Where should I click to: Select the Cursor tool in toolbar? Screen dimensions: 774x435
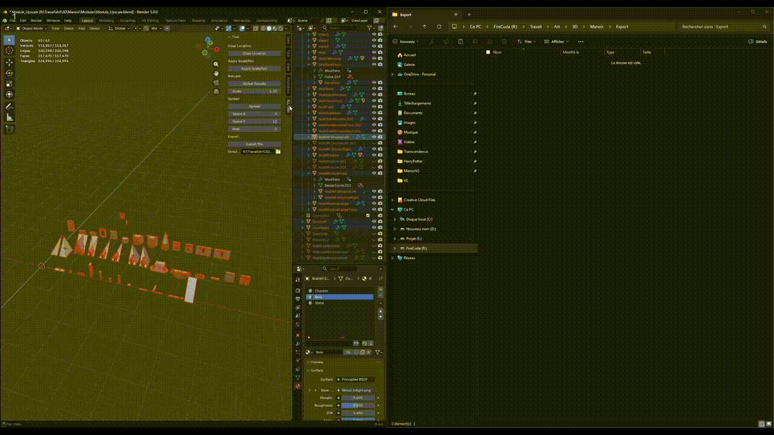click(x=9, y=51)
